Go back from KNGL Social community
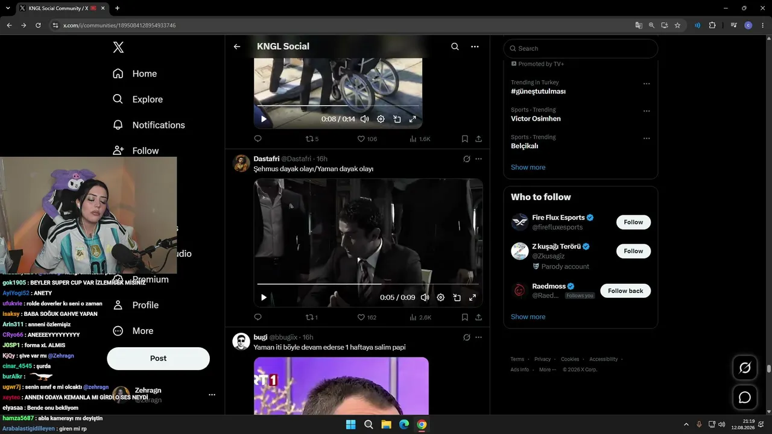772x434 pixels. [237, 46]
